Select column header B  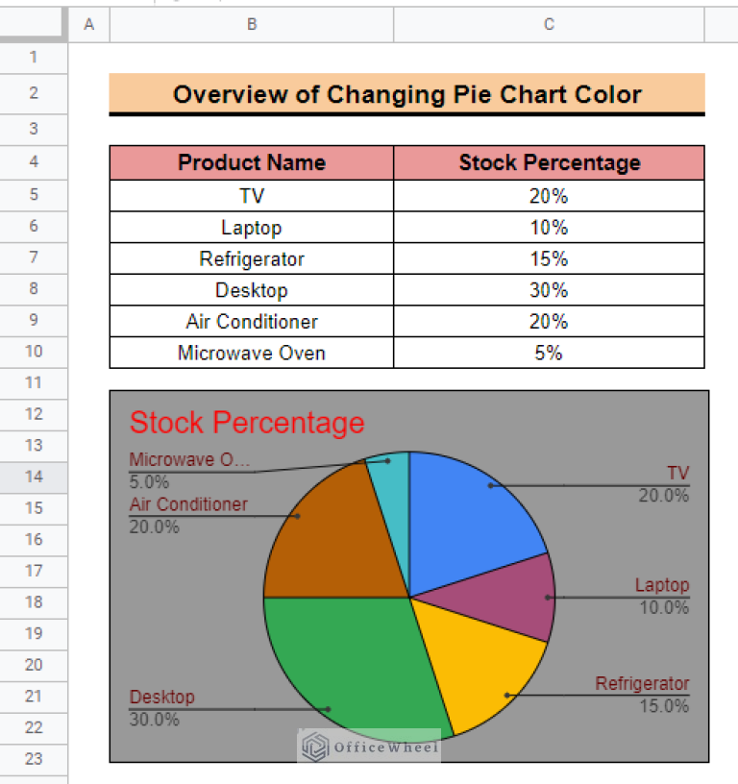pos(251,24)
